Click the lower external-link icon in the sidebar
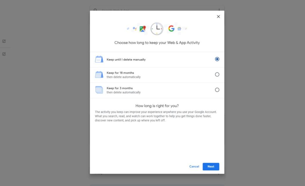305x186 pixels. [x=4, y=54]
